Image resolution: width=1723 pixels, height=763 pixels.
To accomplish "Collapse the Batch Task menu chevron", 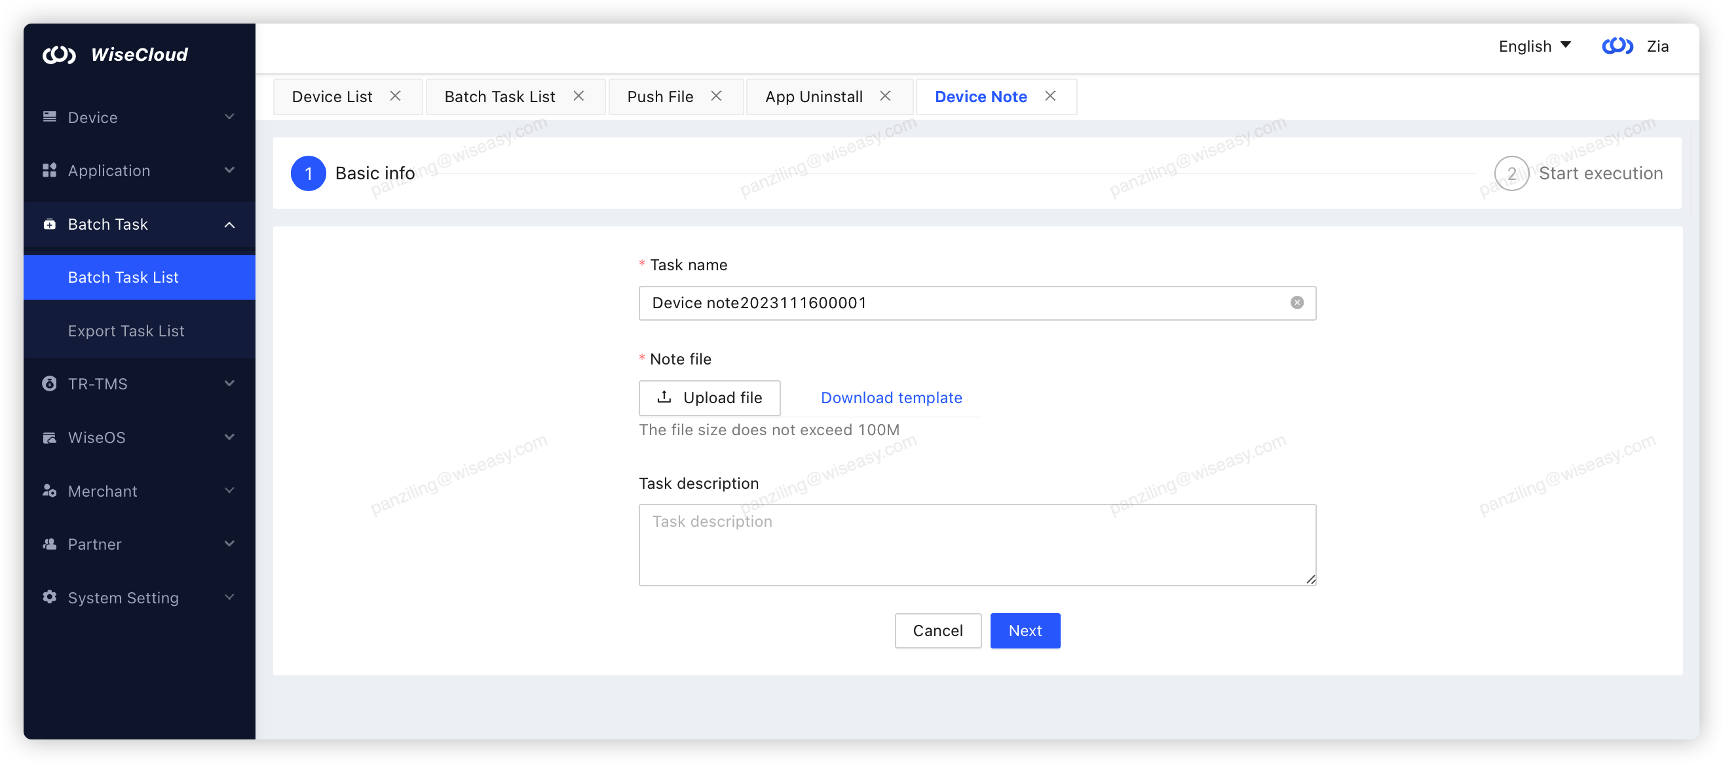I will click(229, 224).
